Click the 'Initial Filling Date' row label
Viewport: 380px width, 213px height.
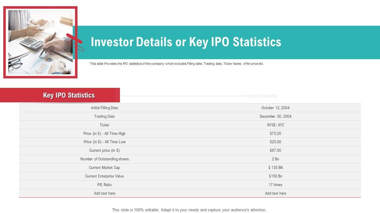[x=104, y=108]
